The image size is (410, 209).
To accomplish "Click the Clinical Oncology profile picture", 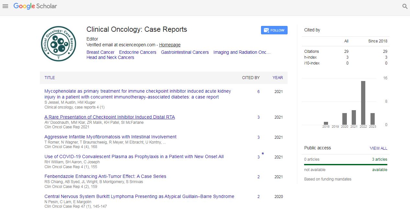I will click(59, 44).
